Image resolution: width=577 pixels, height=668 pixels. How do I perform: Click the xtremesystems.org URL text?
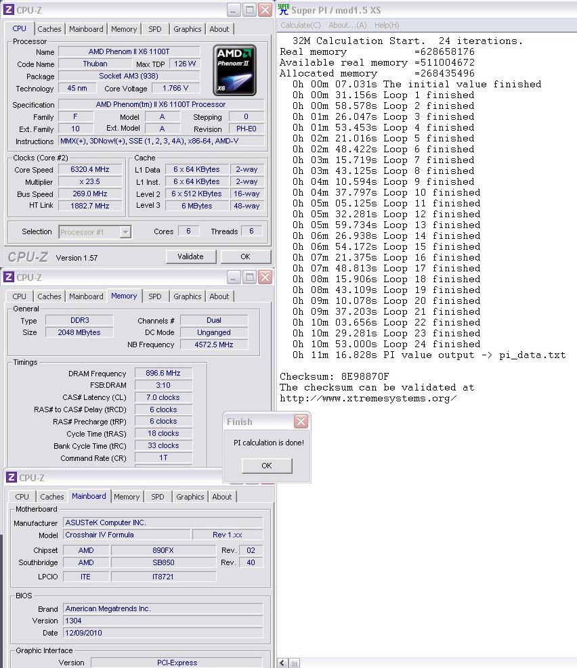368,399
